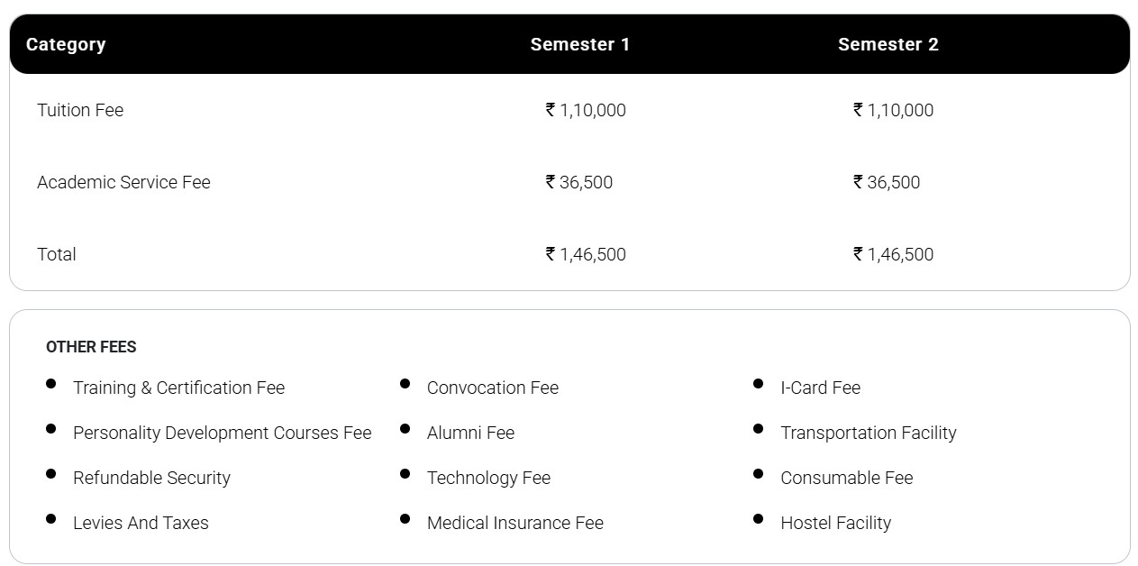1138x566 pixels.
Task: Click the Refundable Security item
Action: coord(151,478)
